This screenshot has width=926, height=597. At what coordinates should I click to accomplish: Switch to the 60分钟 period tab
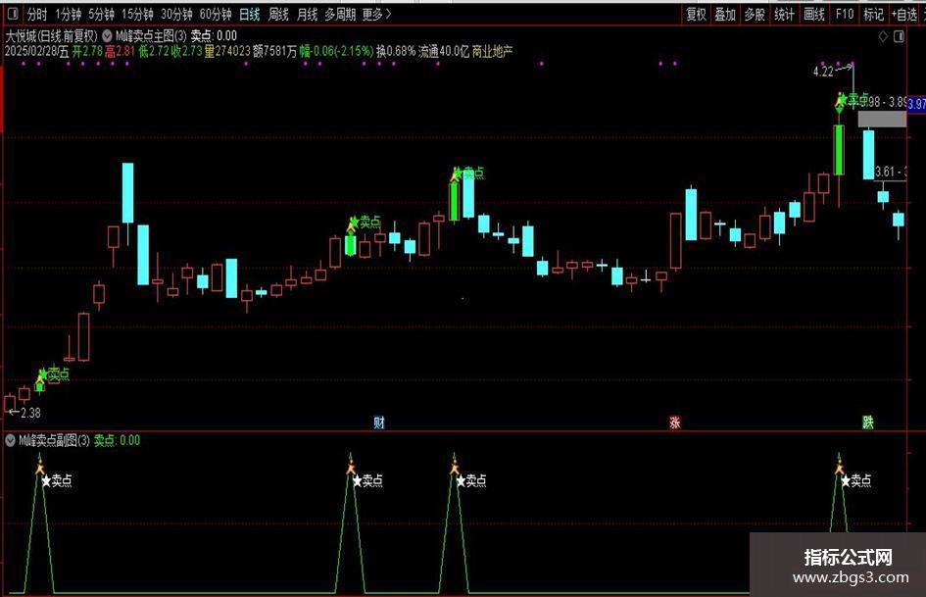coord(216,14)
